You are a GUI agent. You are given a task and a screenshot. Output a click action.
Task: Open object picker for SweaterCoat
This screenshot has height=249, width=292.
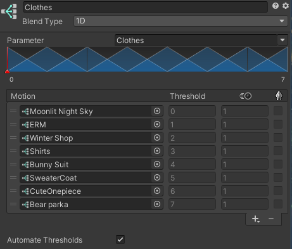point(157,177)
